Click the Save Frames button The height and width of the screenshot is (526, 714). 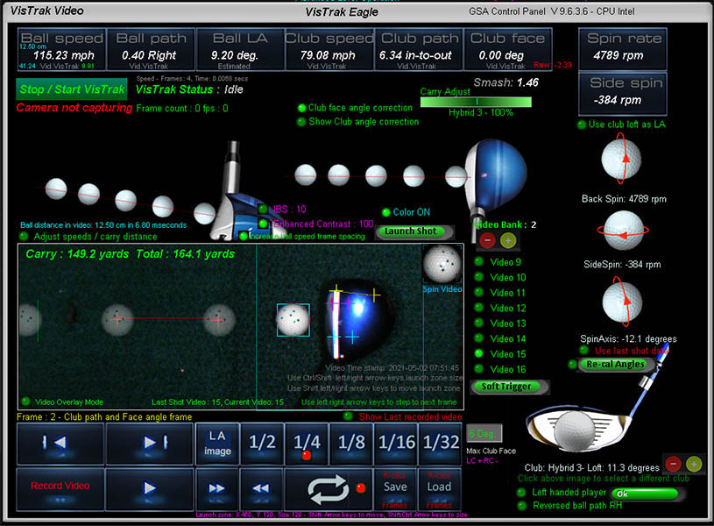click(x=395, y=489)
